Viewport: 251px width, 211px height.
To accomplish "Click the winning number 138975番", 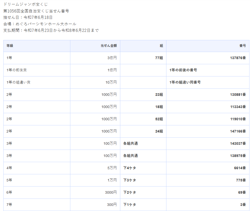I will click(x=238, y=156).
